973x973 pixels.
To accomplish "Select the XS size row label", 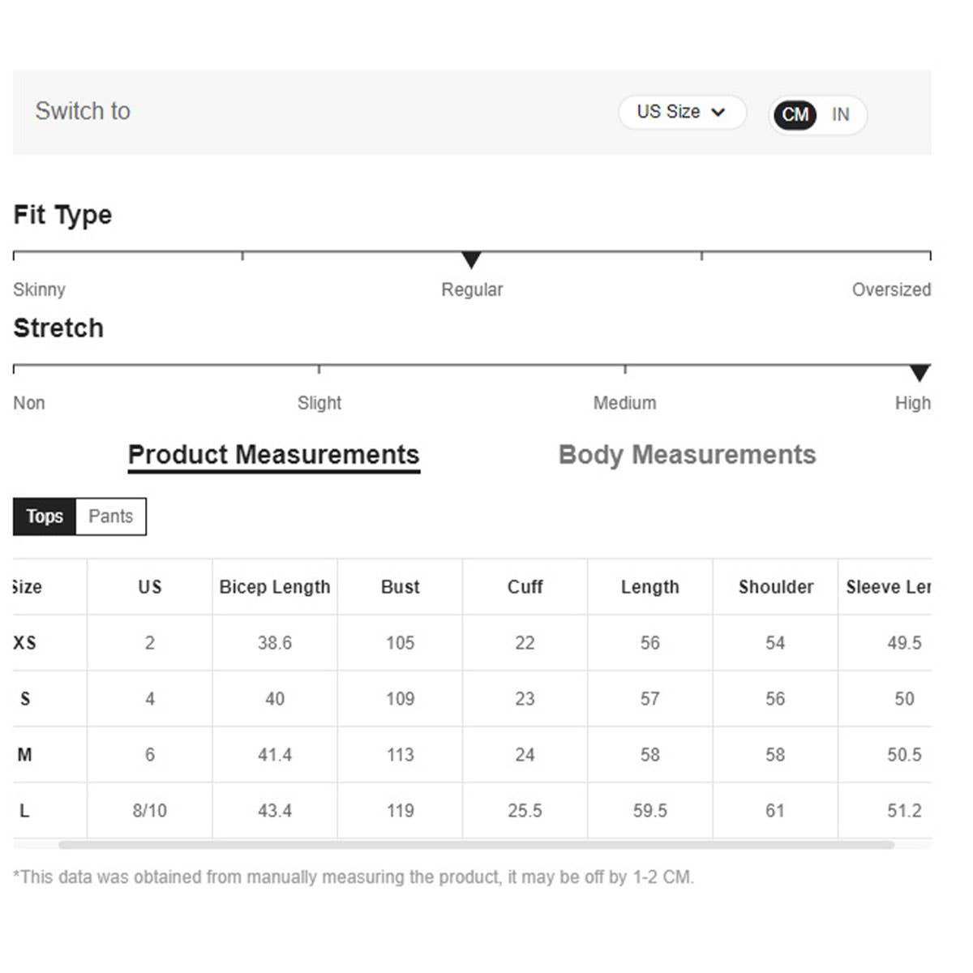I will [25, 643].
